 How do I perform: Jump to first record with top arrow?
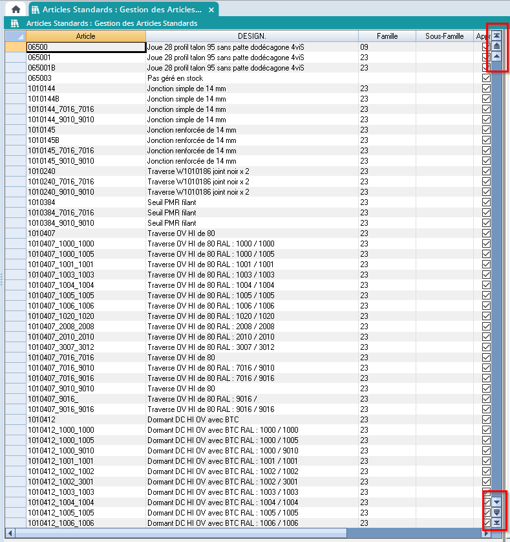[496, 36]
